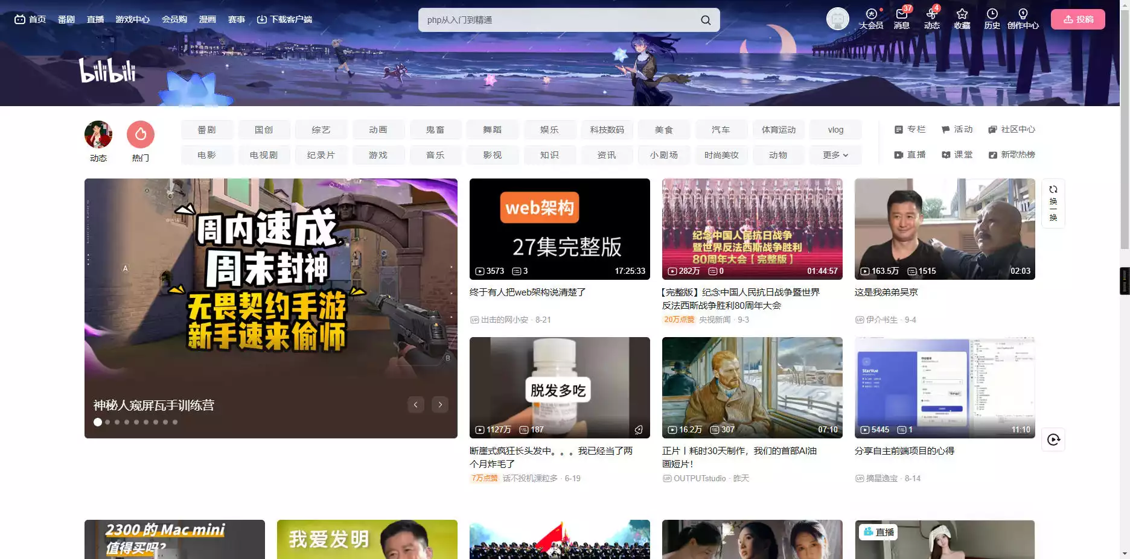Select the 科技数码 category button
The height and width of the screenshot is (559, 1130).
coord(607,130)
